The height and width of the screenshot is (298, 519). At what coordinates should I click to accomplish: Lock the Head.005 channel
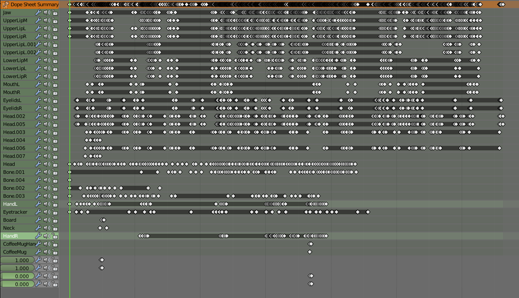55,124
